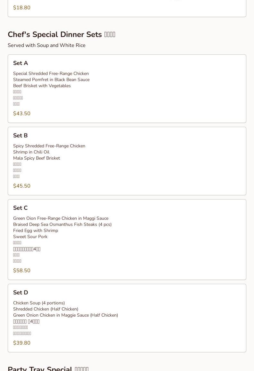254x371 pixels.
Task: Click Steamed Pomfret in Black Bean Sauce text
Action: 51,80
